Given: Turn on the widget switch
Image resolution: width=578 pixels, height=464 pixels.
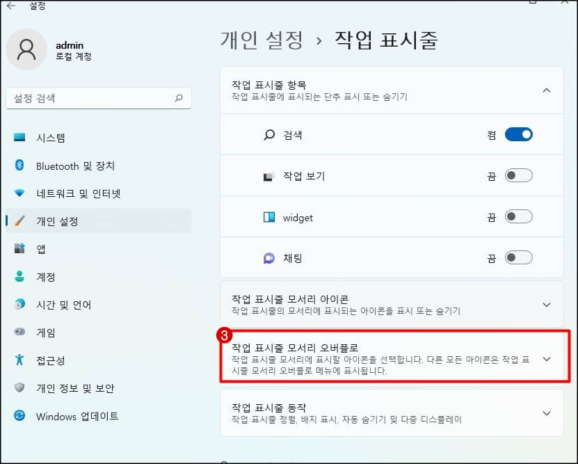Looking at the screenshot, I should click(518, 216).
